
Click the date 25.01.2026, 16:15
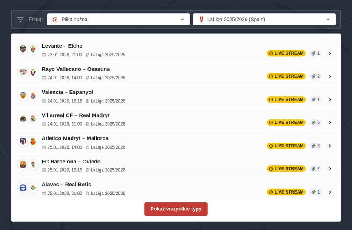(x=65, y=170)
